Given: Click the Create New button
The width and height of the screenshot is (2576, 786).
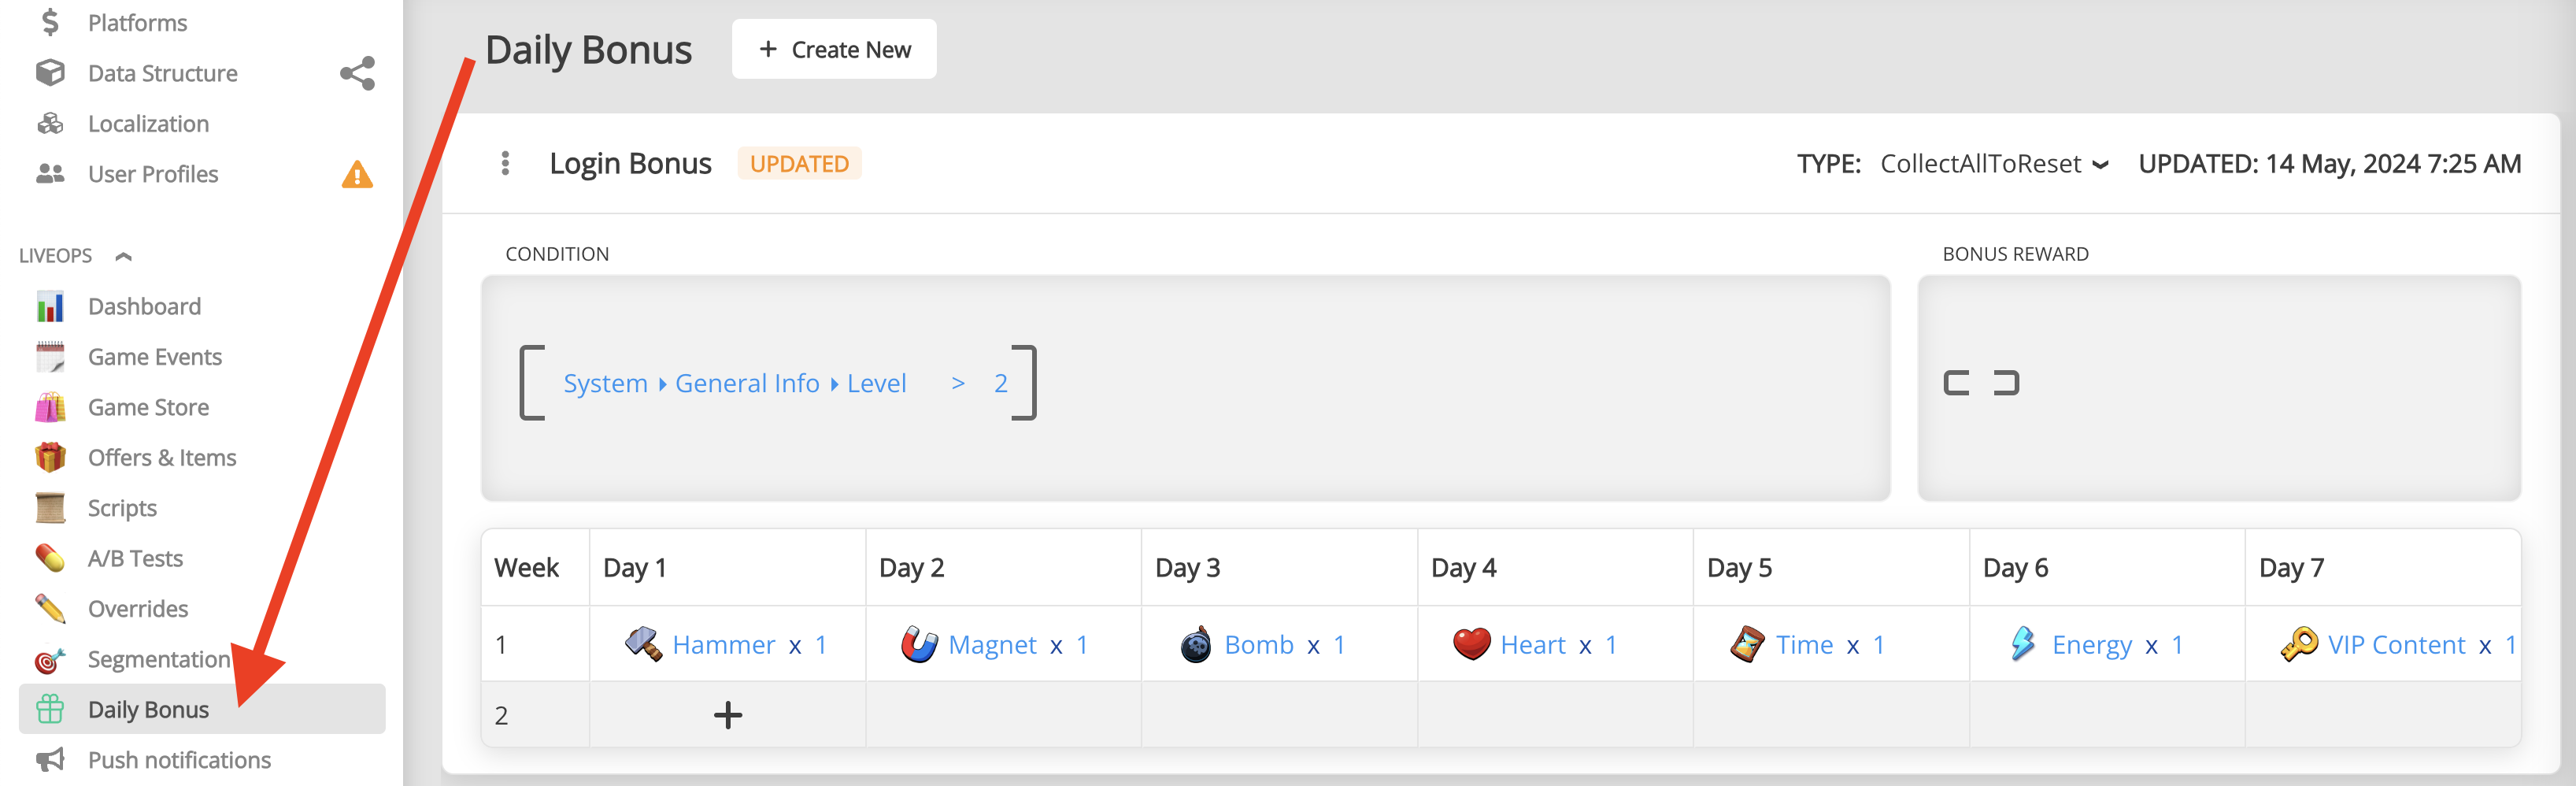Looking at the screenshot, I should pyautogui.click(x=834, y=48).
